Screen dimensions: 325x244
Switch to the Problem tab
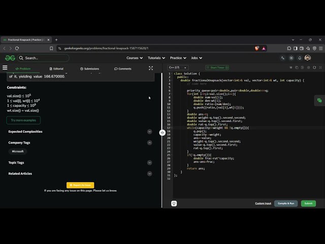pyautogui.click(x=23, y=69)
